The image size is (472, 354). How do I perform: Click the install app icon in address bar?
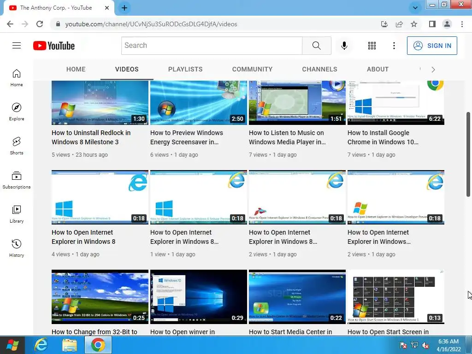coord(384,24)
